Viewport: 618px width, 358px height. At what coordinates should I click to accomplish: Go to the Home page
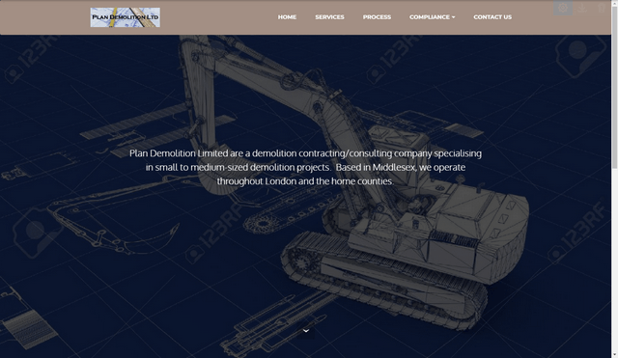tap(287, 17)
